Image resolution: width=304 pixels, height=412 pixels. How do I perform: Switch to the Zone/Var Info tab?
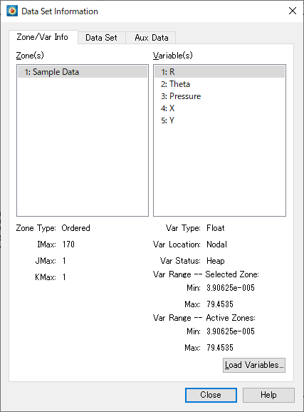(43, 37)
